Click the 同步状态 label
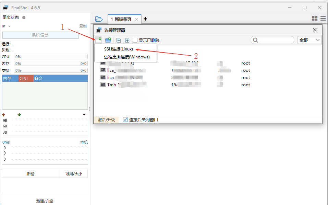This screenshot has height=205, width=328. [x=11, y=18]
